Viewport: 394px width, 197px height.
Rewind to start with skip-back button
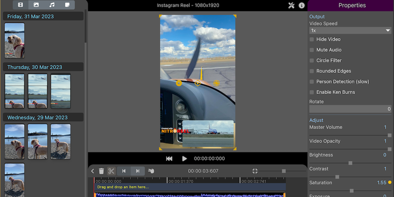click(169, 159)
